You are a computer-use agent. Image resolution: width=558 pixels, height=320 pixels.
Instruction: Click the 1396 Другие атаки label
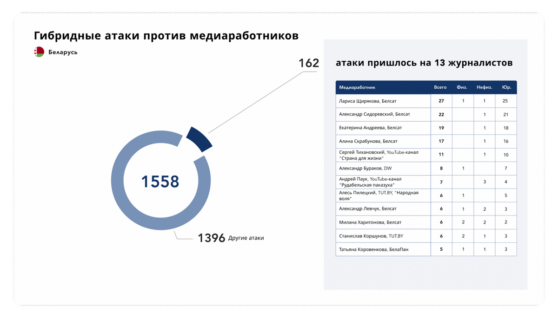point(231,238)
